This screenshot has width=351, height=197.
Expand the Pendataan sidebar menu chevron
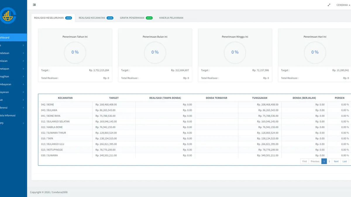tap(23, 53)
